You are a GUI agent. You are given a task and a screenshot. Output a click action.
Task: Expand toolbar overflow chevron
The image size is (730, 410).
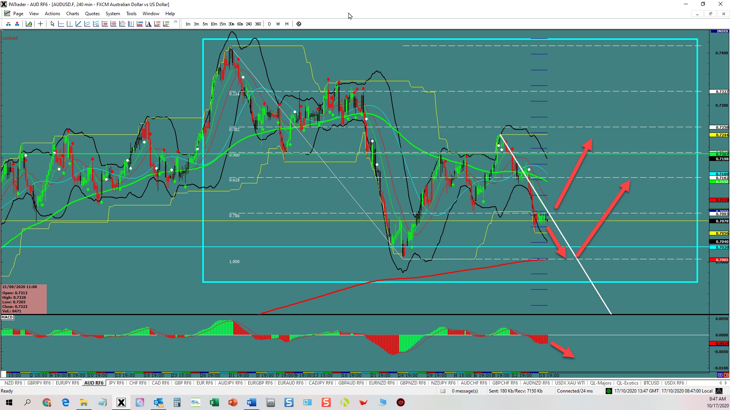click(x=175, y=22)
